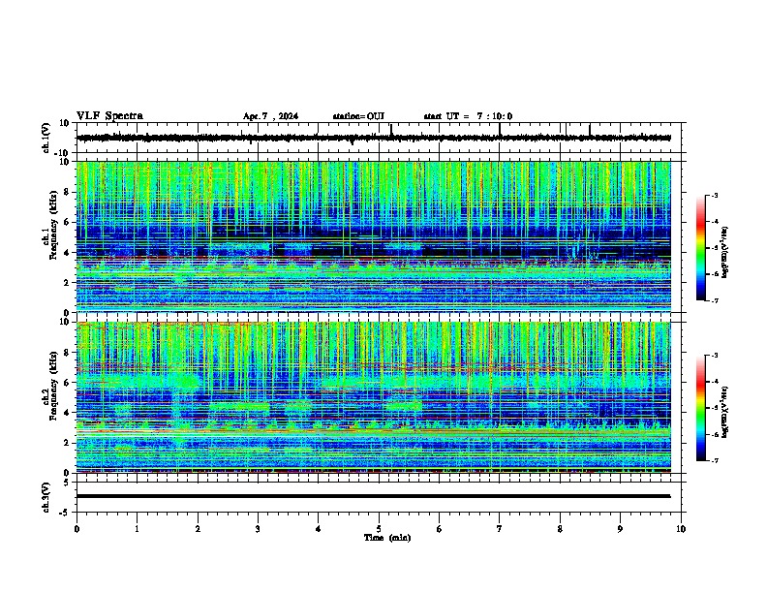Click the "start UT = 7:10:0" text

(x=468, y=116)
